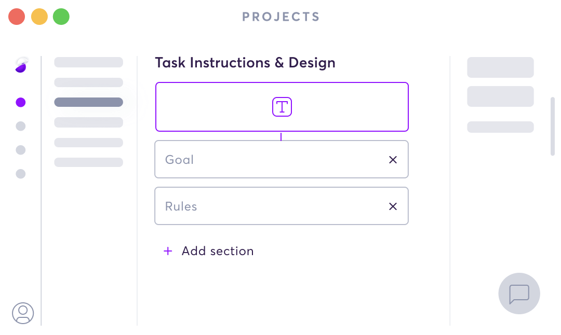Select the last gray sidebar dot
The image size is (561, 335).
tap(21, 174)
